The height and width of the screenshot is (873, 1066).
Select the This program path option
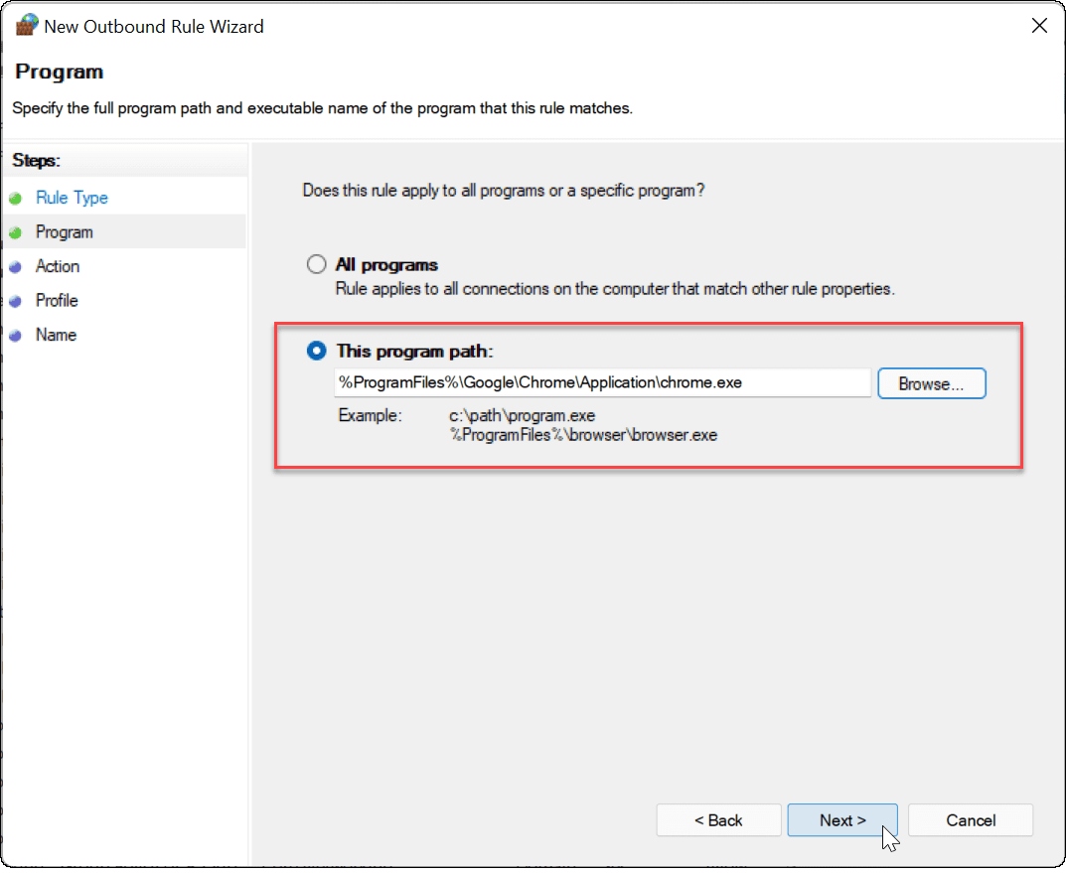click(317, 351)
